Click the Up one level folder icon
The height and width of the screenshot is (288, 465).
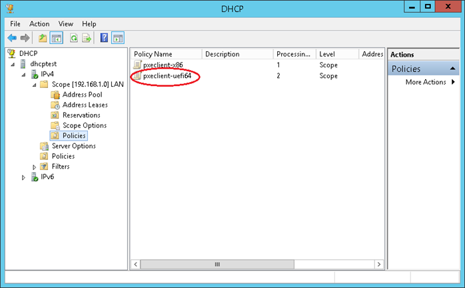pos(43,38)
